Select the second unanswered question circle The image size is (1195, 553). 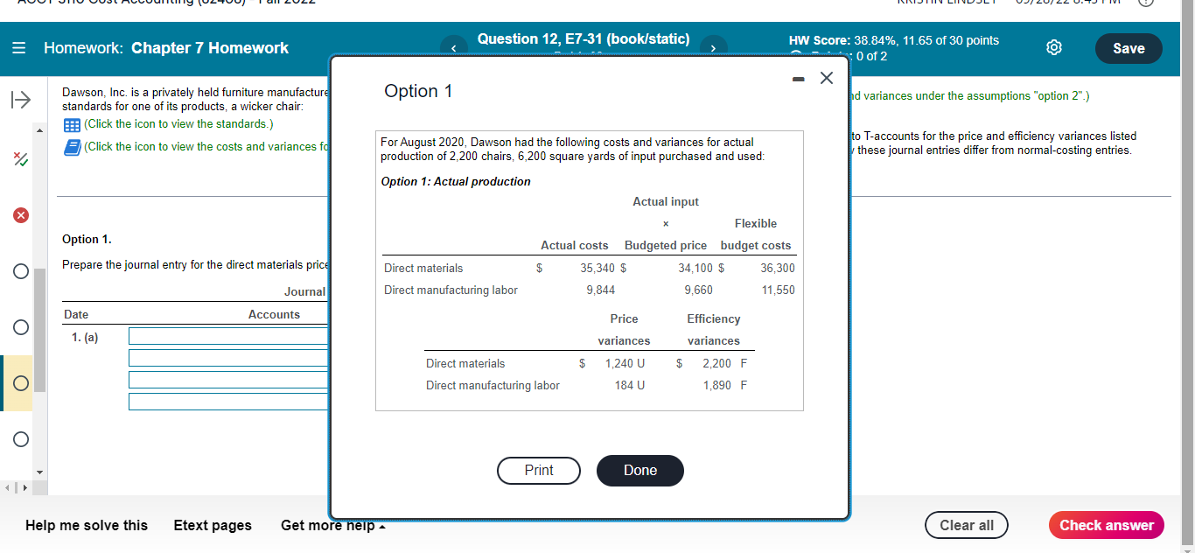tap(20, 327)
